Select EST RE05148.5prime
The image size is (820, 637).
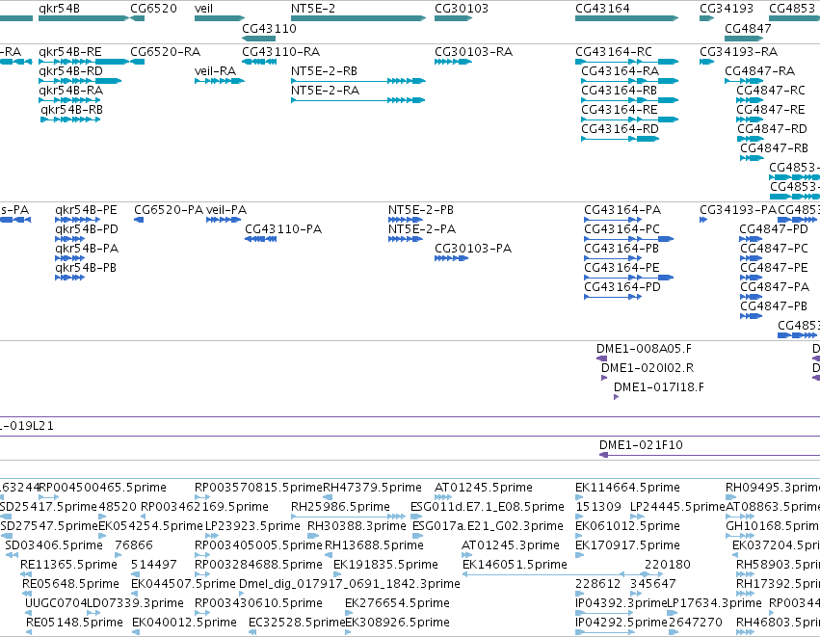74,623
